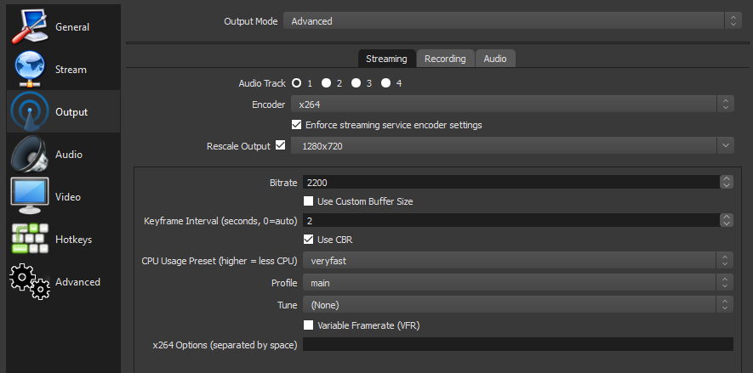Open the Rescale Output resolution dropdown
The width and height of the screenshot is (753, 373).
[511, 146]
